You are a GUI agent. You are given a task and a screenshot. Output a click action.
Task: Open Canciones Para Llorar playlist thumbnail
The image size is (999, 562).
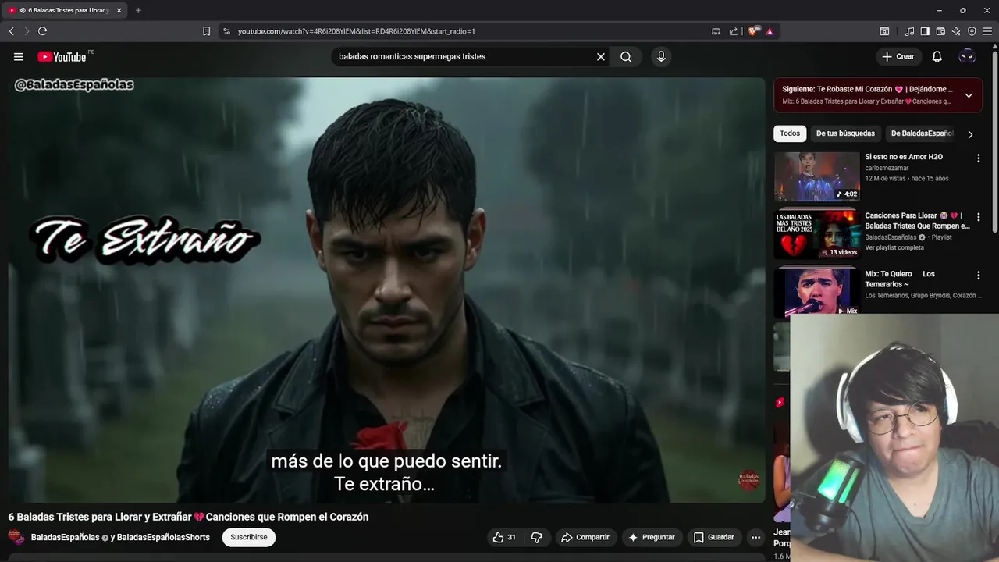coord(817,234)
